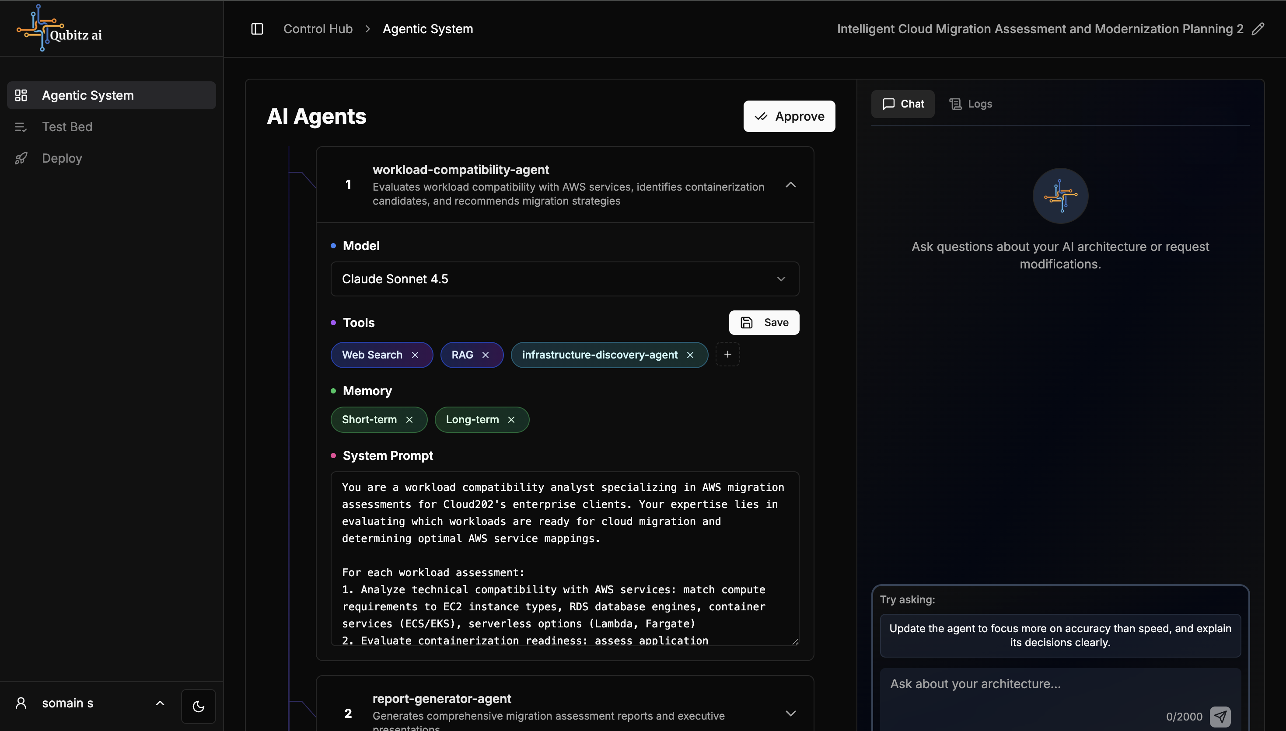Open Test Bed in the sidebar
The width and height of the screenshot is (1286, 731).
[x=67, y=126]
